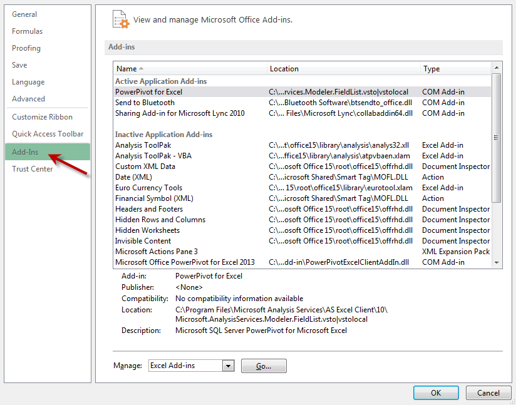
Task: Select the Invisible Content row
Action: point(302,241)
